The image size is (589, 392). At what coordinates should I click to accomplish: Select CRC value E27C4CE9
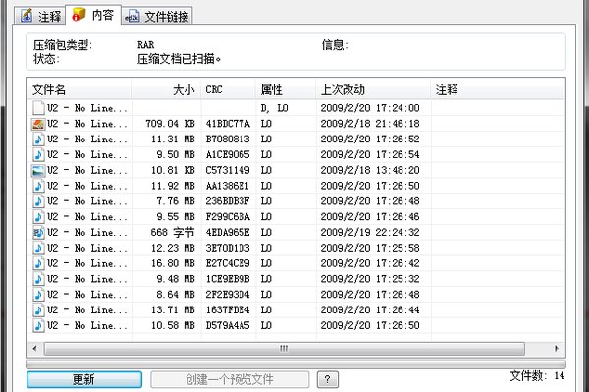(x=228, y=263)
